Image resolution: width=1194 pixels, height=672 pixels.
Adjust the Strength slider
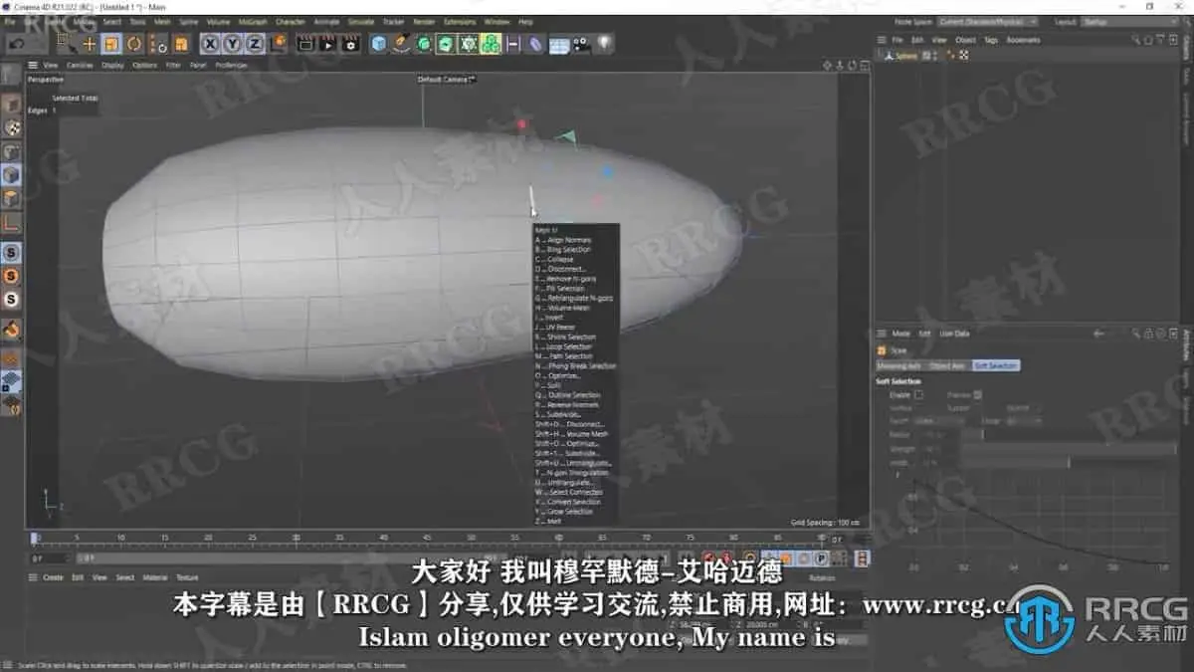click(1067, 449)
